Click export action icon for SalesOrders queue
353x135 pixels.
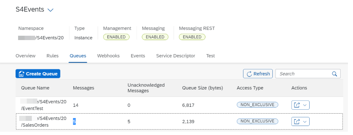(x=297, y=122)
